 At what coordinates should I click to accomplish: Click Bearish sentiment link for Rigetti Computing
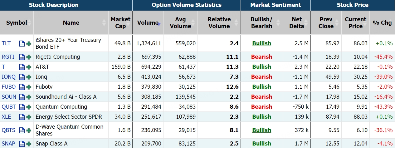coord(261,57)
